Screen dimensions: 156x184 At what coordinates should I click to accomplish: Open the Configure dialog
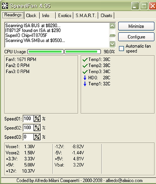pos(136,37)
